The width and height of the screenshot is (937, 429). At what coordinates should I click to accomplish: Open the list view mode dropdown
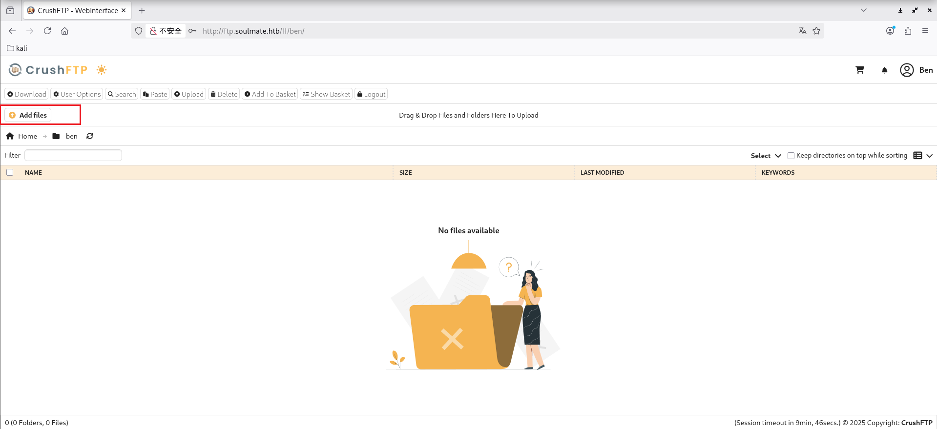coord(923,156)
